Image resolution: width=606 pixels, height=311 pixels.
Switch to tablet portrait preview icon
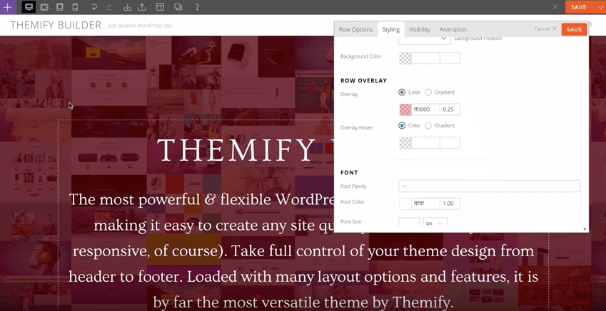[59, 7]
